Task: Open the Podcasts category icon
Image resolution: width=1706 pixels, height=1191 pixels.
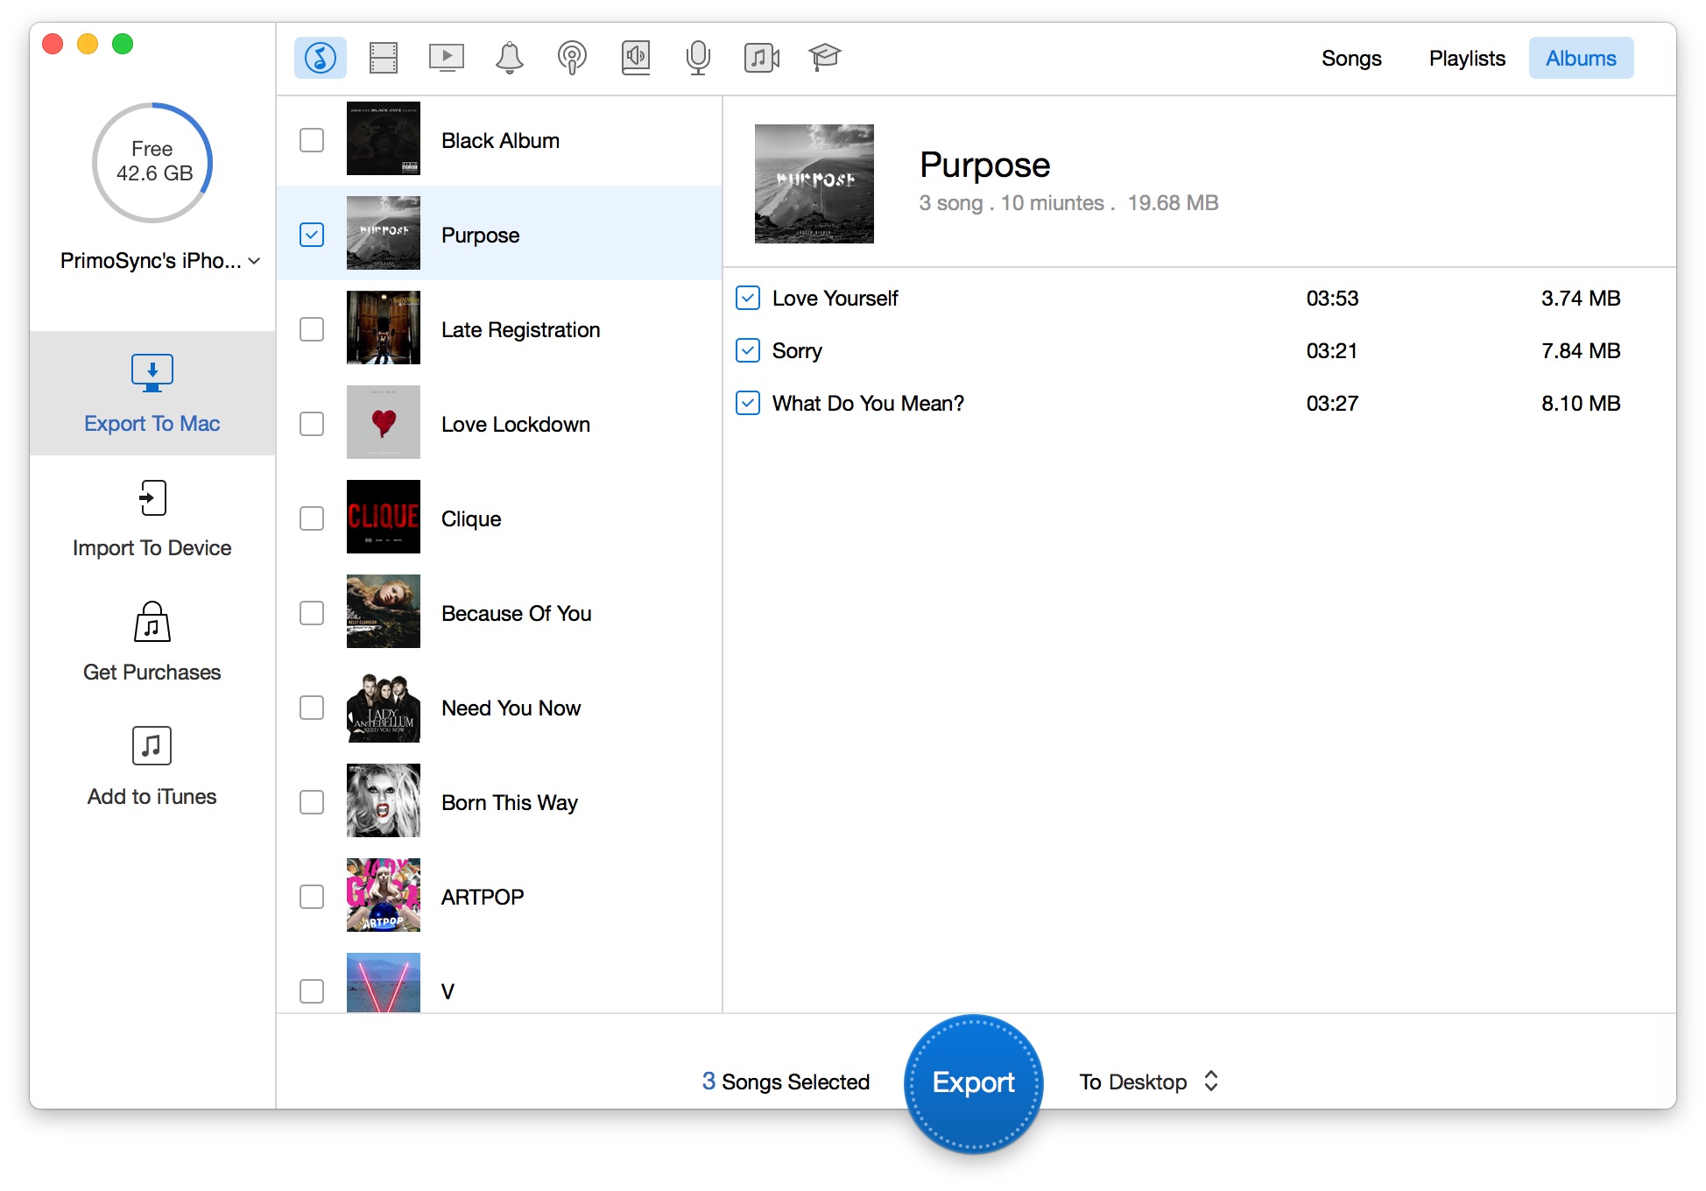Action: [x=572, y=58]
